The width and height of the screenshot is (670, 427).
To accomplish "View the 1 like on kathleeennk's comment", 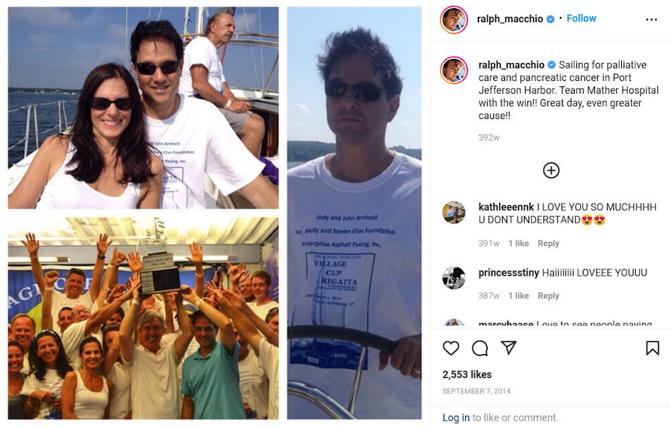I will point(519,244).
